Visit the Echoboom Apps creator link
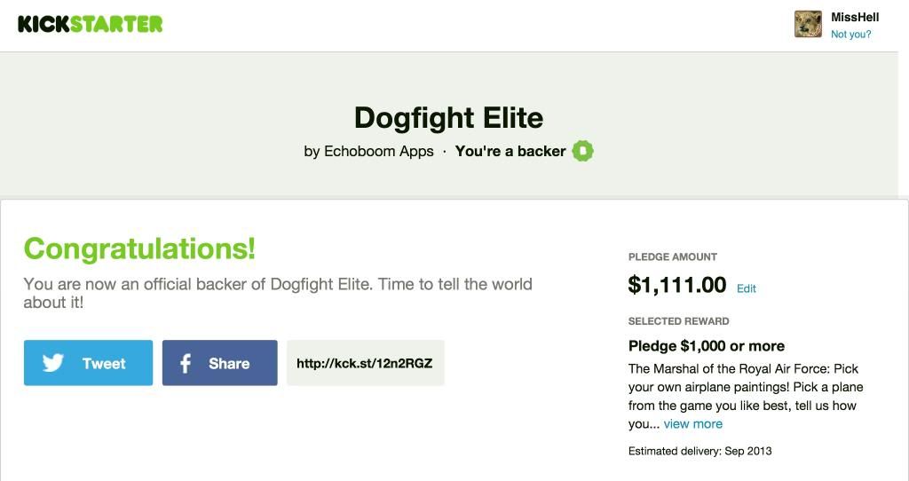Image resolution: width=909 pixels, height=481 pixels. [378, 152]
